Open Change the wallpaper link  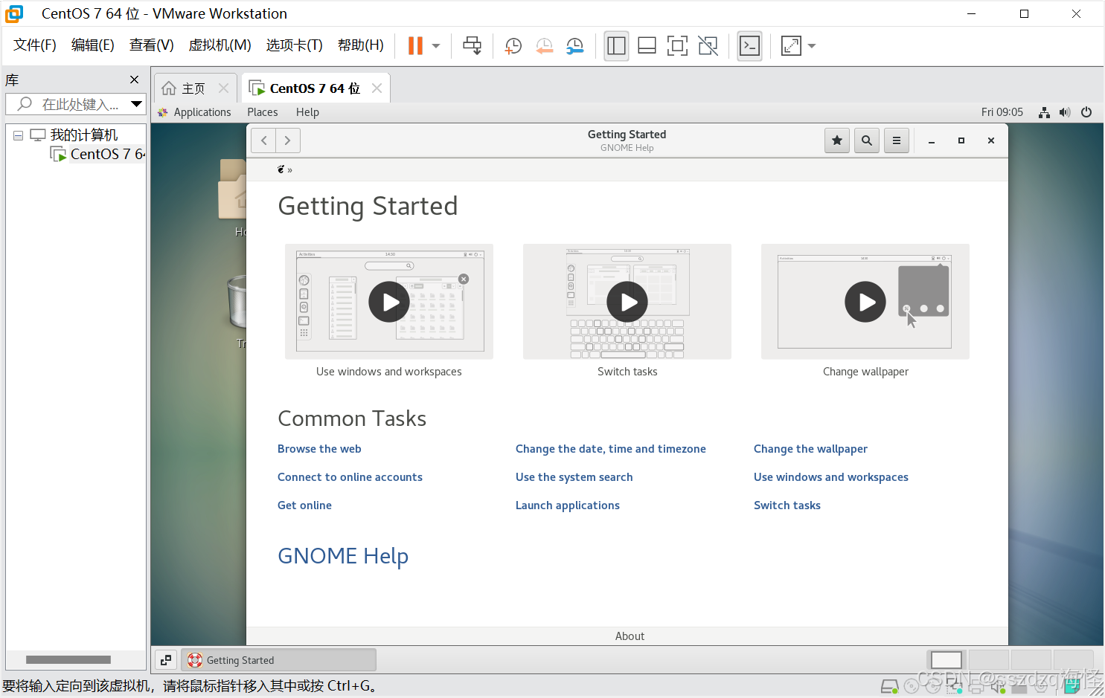tap(810, 449)
